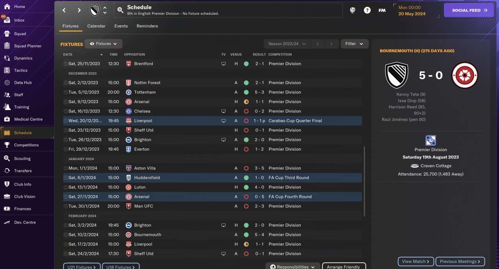This screenshot has width=499, height=269.
Task: Switch to the Reminders tab
Action: coord(147,26)
